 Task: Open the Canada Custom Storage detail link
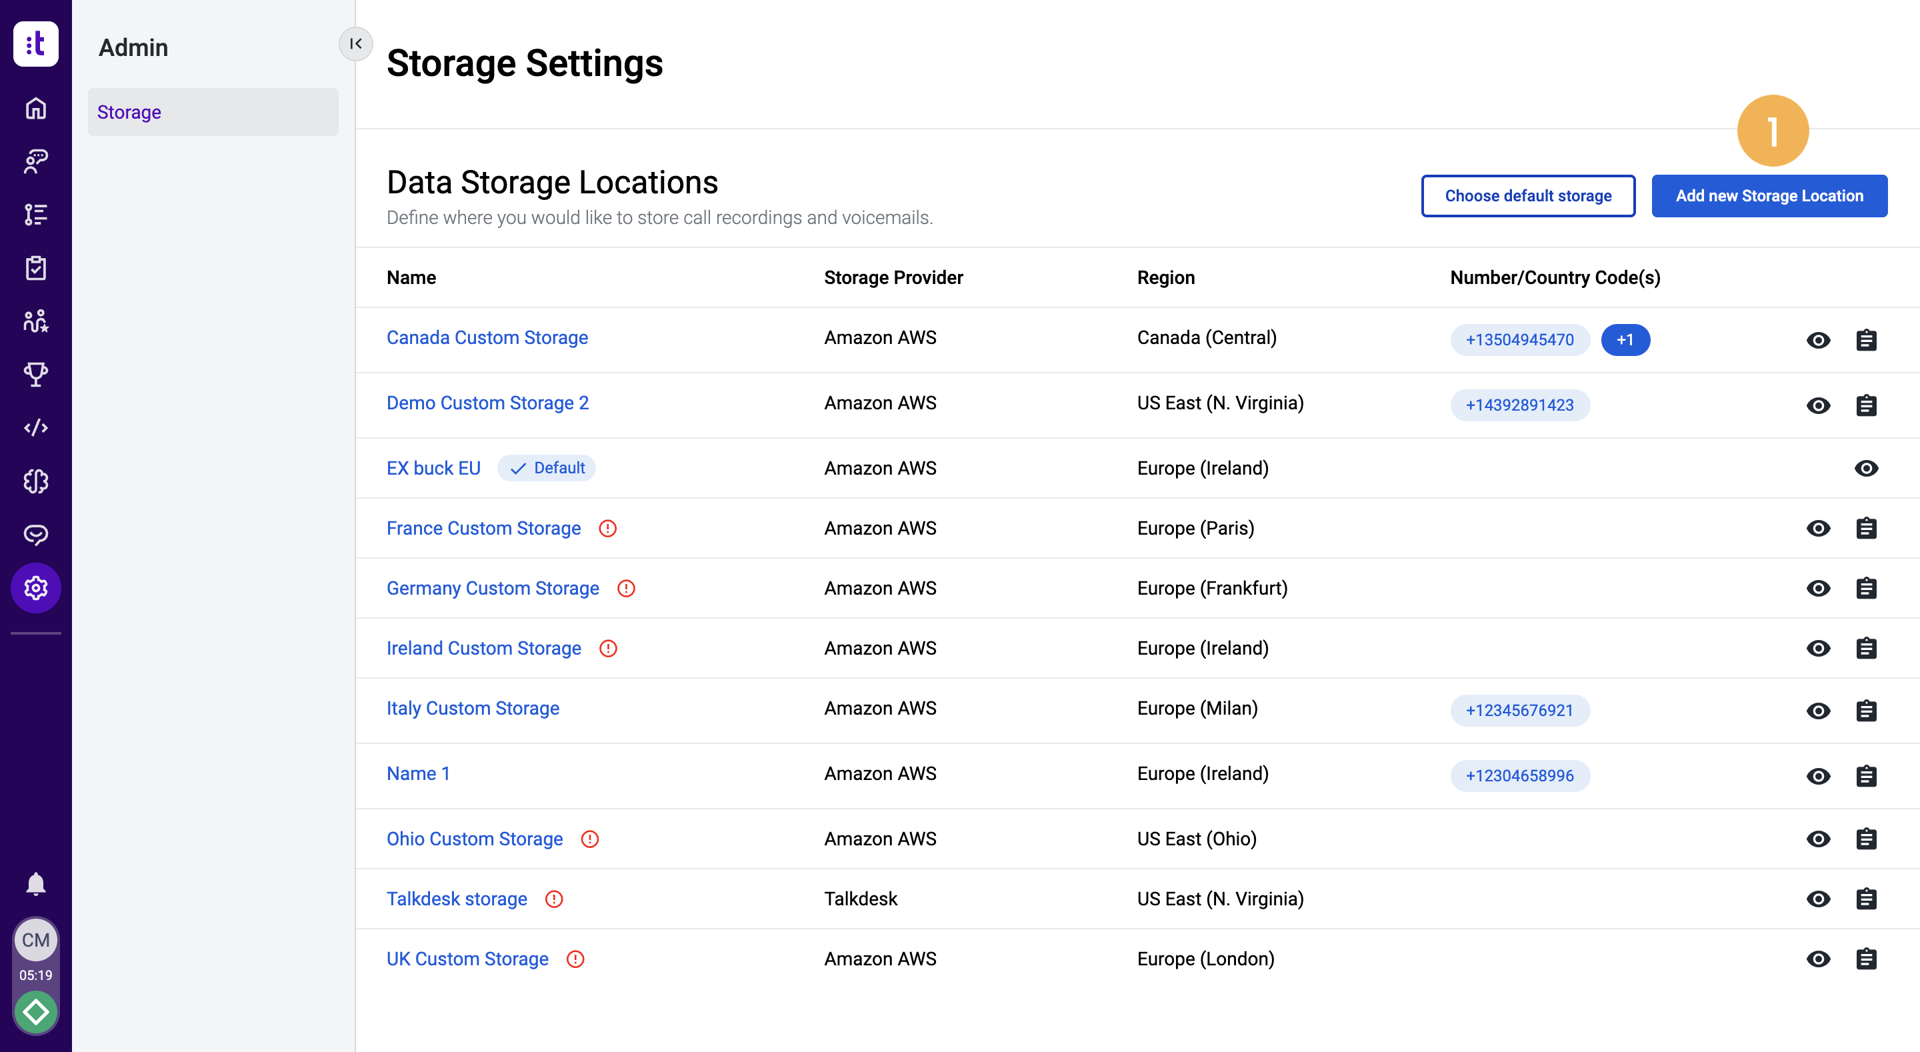[487, 338]
